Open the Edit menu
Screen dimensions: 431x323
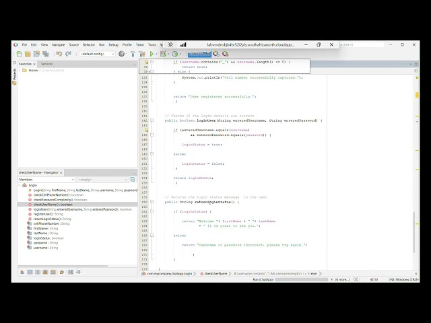pos(34,45)
